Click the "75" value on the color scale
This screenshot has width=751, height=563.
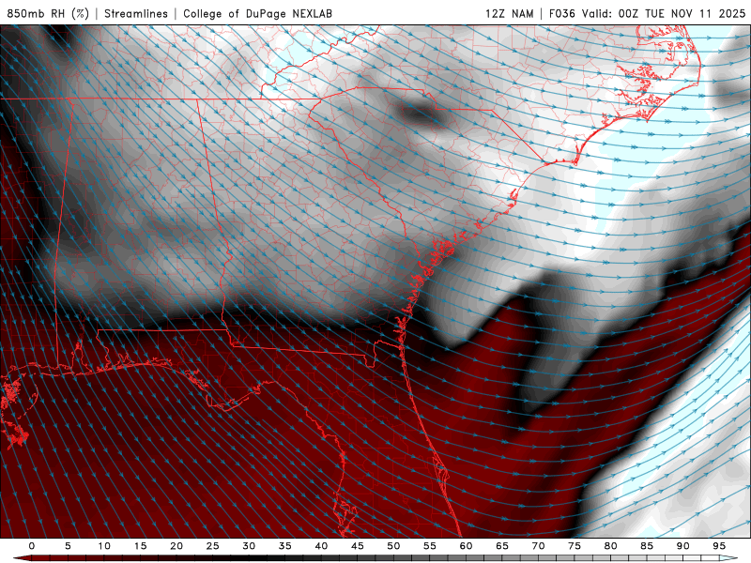click(575, 546)
